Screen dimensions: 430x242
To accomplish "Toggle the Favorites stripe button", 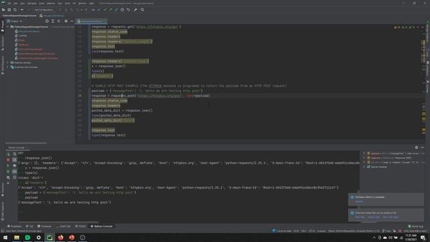I will point(3,190).
